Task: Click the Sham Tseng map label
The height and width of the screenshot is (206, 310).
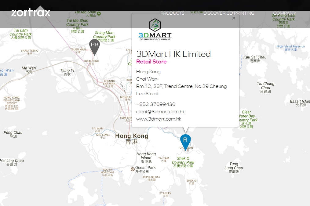Action: pyautogui.click(x=29, y=52)
